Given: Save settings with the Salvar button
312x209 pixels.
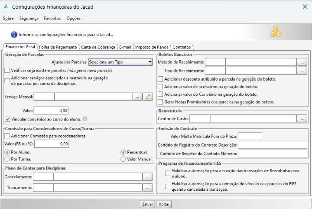Looking at the screenshot, I should coord(147,204).
